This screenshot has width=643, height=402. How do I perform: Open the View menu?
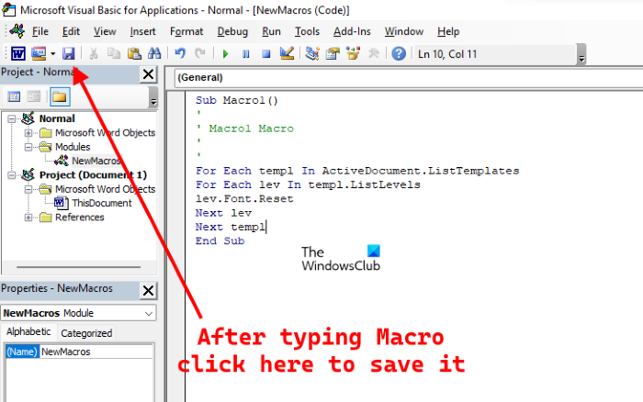(105, 31)
